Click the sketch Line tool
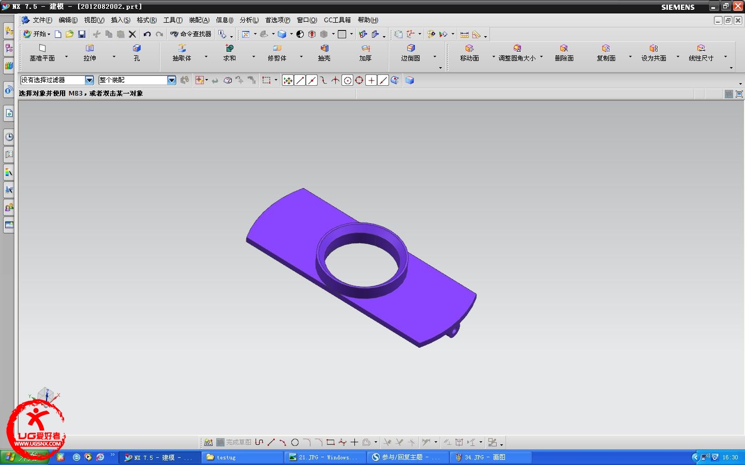This screenshot has width=745, height=465. (x=271, y=442)
